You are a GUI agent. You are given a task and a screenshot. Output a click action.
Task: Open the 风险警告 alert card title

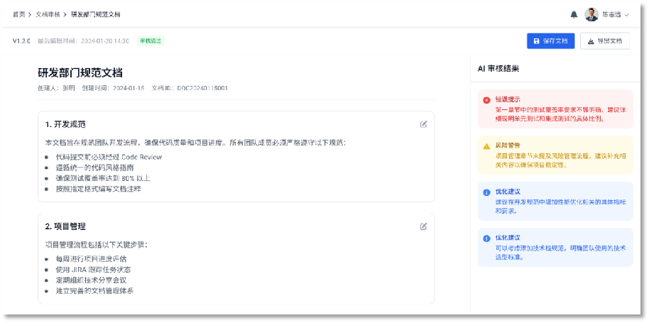pyautogui.click(x=508, y=146)
